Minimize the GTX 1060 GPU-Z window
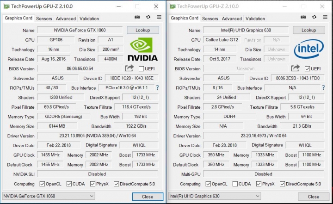Viewport: 333px width, 204px height. coord(119,6)
